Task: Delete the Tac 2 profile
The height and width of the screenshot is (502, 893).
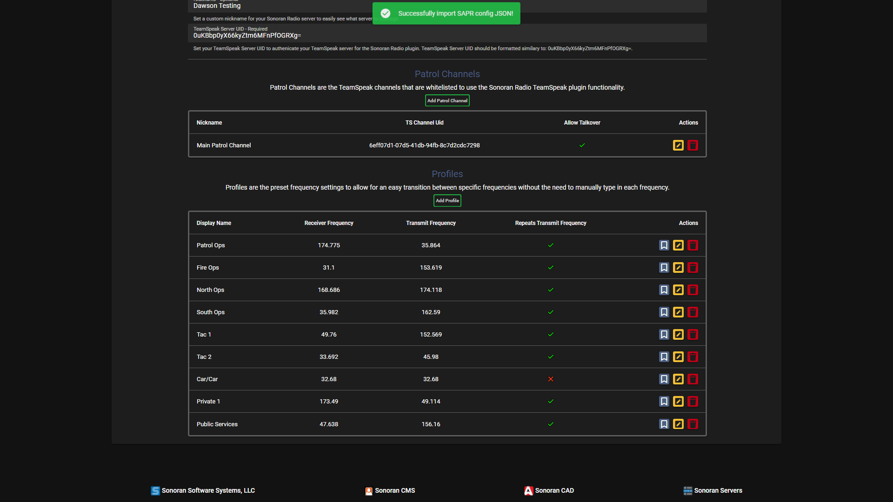Action: (x=693, y=357)
